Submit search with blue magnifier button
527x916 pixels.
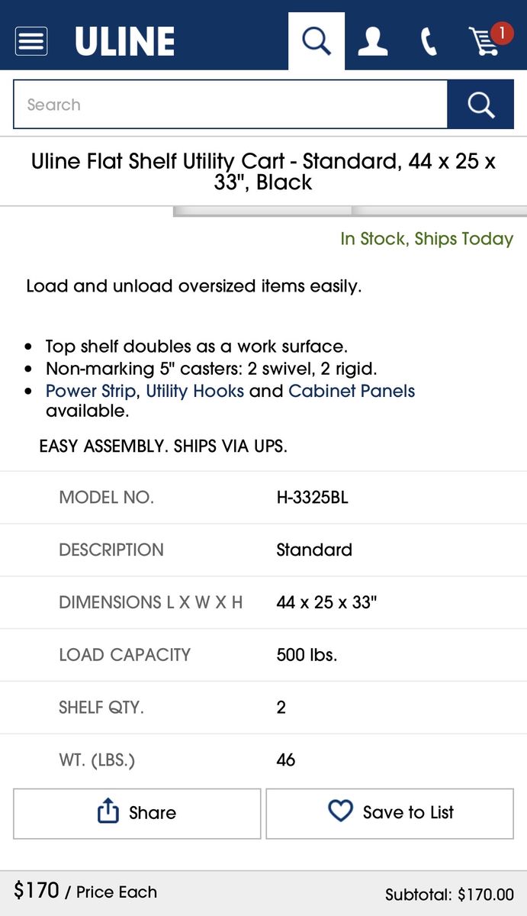(480, 105)
